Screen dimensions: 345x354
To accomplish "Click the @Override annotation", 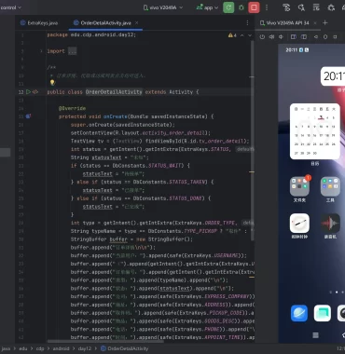I will tap(72, 108).
